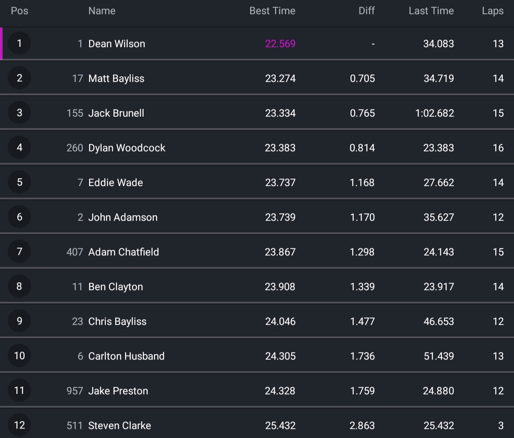Click the Pos column header
Image resolution: width=514 pixels, height=438 pixels.
[19, 11]
